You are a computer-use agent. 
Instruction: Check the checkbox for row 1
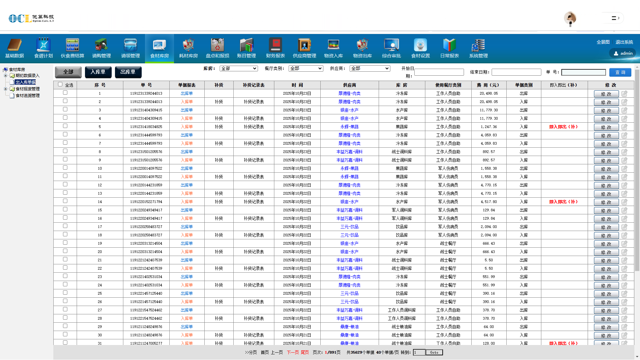click(65, 93)
